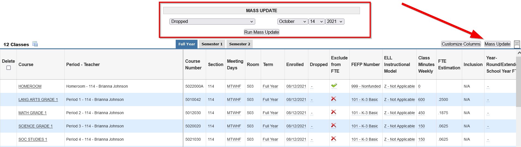Sort by the Enrolled column header
Screen dimensions: 521x147
click(x=295, y=64)
